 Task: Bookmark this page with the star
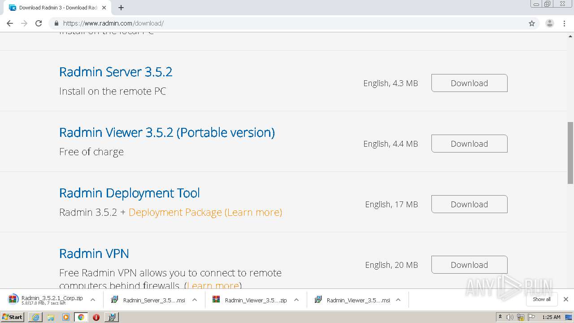532,23
